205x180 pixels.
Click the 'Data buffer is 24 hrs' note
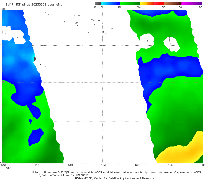(x=64, y=175)
